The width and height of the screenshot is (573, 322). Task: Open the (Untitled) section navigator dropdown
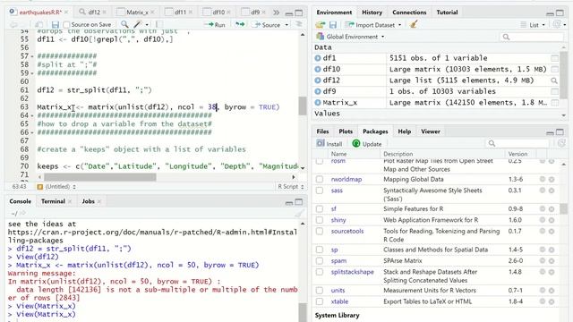[56, 187]
